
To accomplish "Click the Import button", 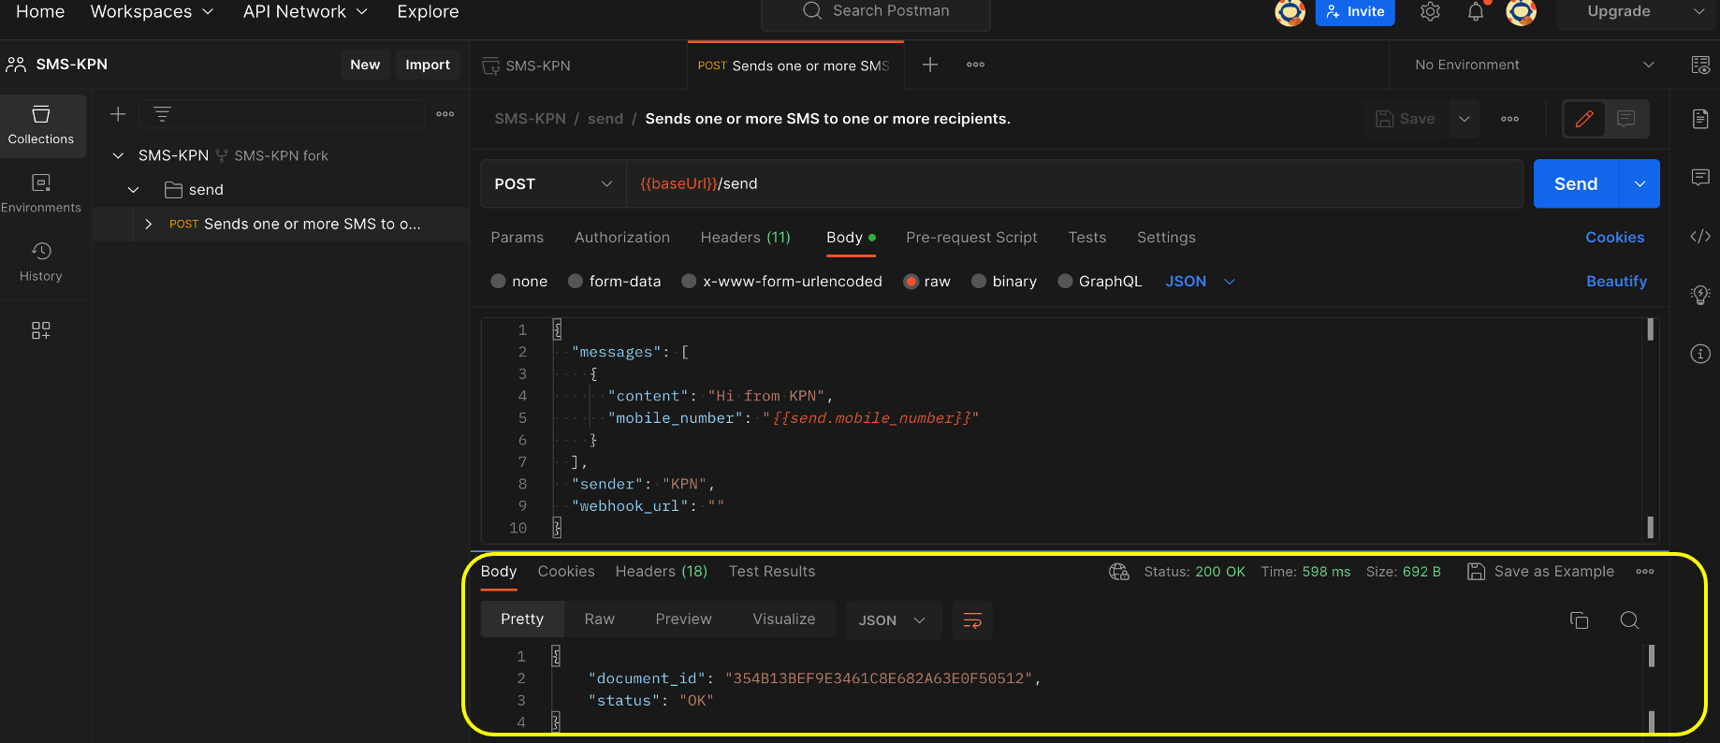I will click(x=428, y=65).
